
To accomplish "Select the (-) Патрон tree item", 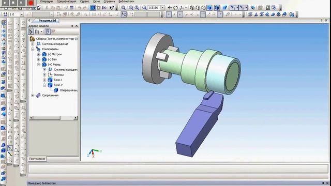I will [54, 54].
